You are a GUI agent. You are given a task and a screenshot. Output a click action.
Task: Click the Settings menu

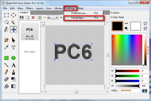pos(70,8)
